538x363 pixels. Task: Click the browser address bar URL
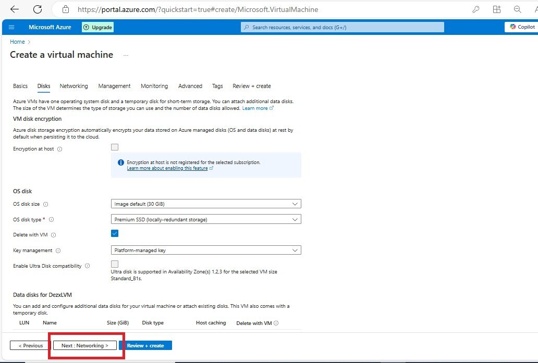[x=198, y=9]
